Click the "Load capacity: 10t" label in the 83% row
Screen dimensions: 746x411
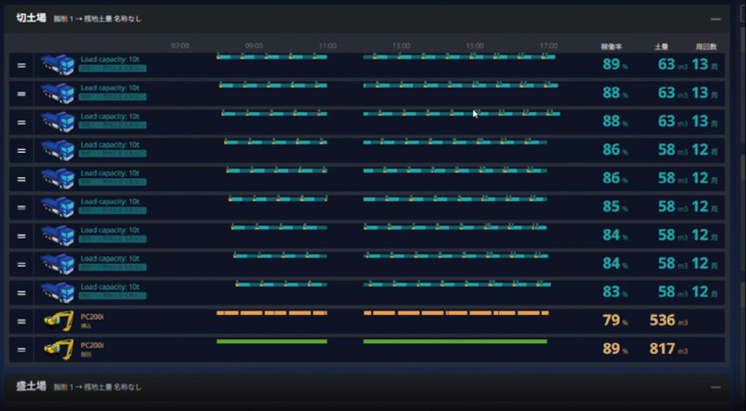click(110, 287)
